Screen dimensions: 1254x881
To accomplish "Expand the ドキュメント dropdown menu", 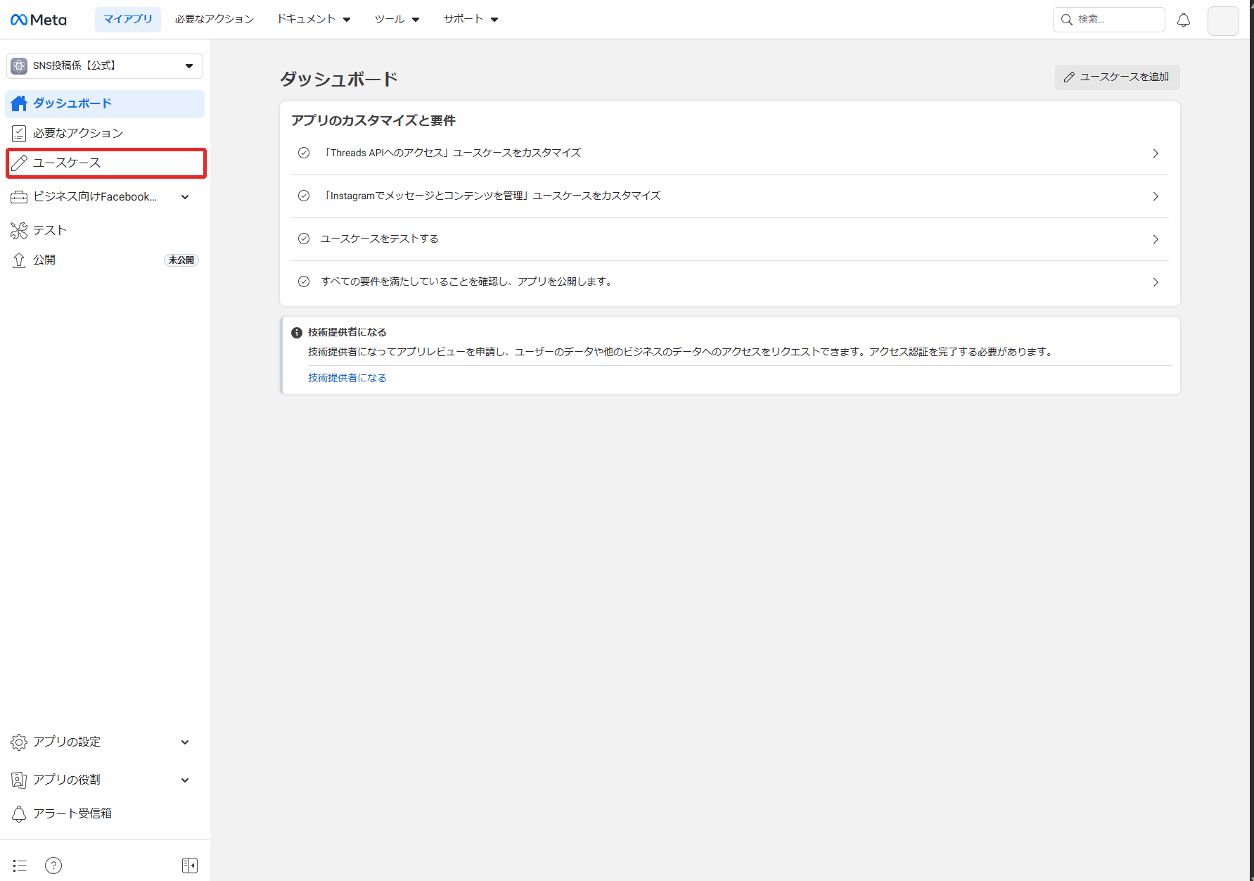I will pos(314,20).
